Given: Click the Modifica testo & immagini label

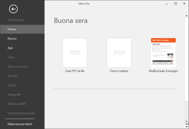Looking at the screenshot, I should tap(163, 71).
